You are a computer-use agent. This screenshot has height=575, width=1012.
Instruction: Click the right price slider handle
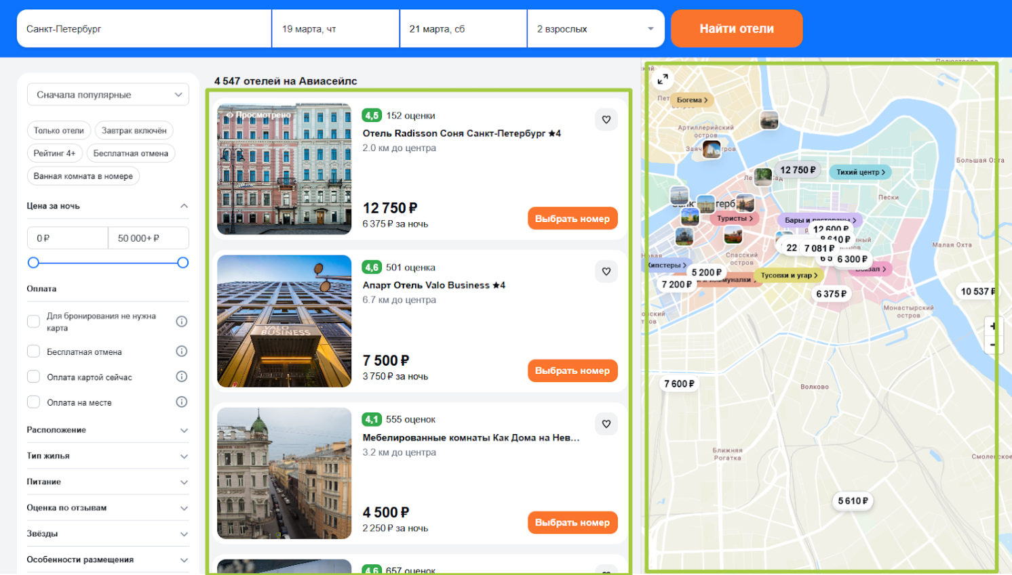click(x=182, y=263)
